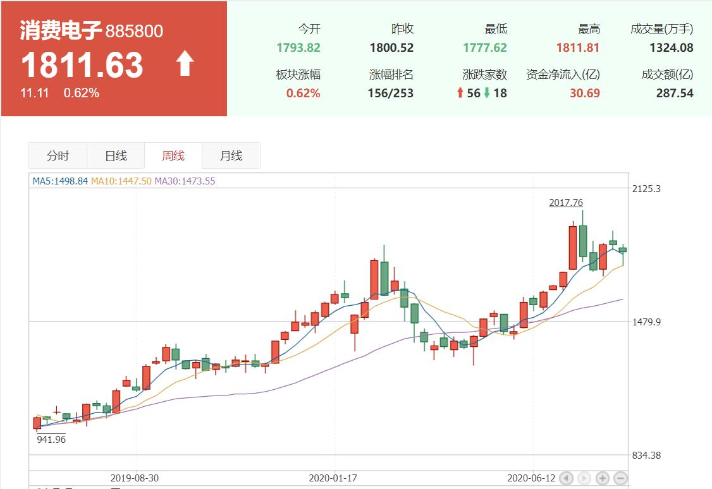Click the 昨收 value 1800.52
The image size is (712, 489).
click(391, 47)
